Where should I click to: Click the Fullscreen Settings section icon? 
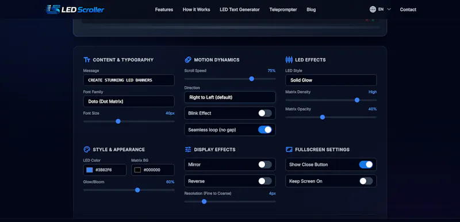(289, 150)
